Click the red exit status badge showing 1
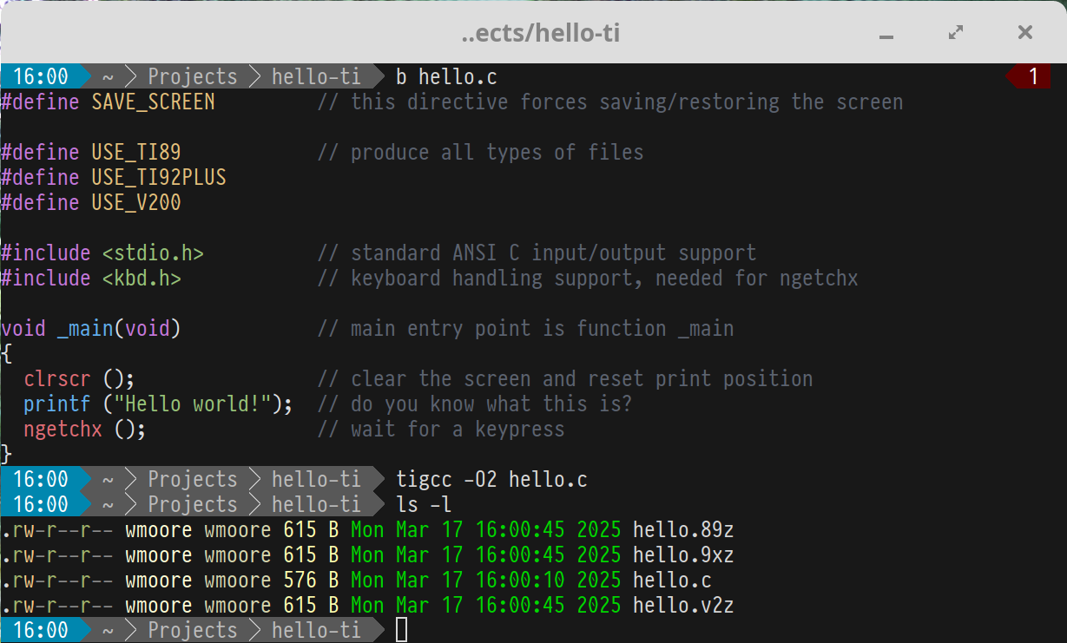This screenshot has height=643, width=1067. click(x=1034, y=76)
